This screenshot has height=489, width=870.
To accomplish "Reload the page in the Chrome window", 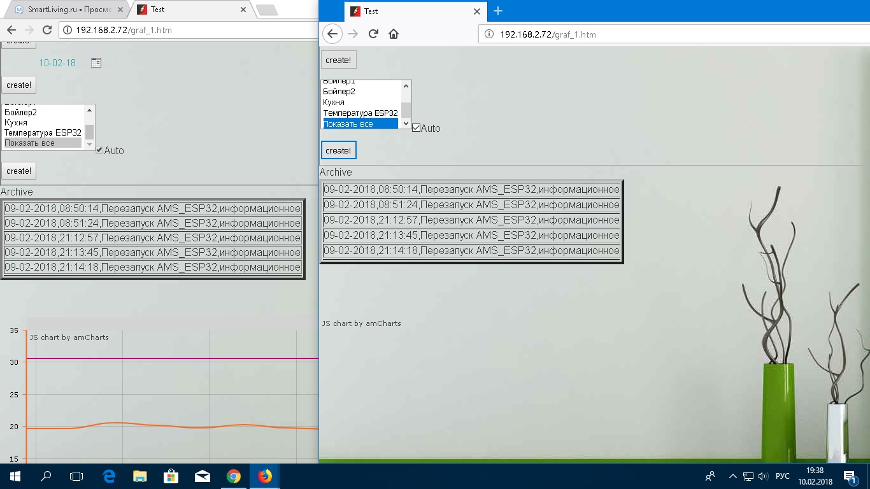I will [46, 30].
